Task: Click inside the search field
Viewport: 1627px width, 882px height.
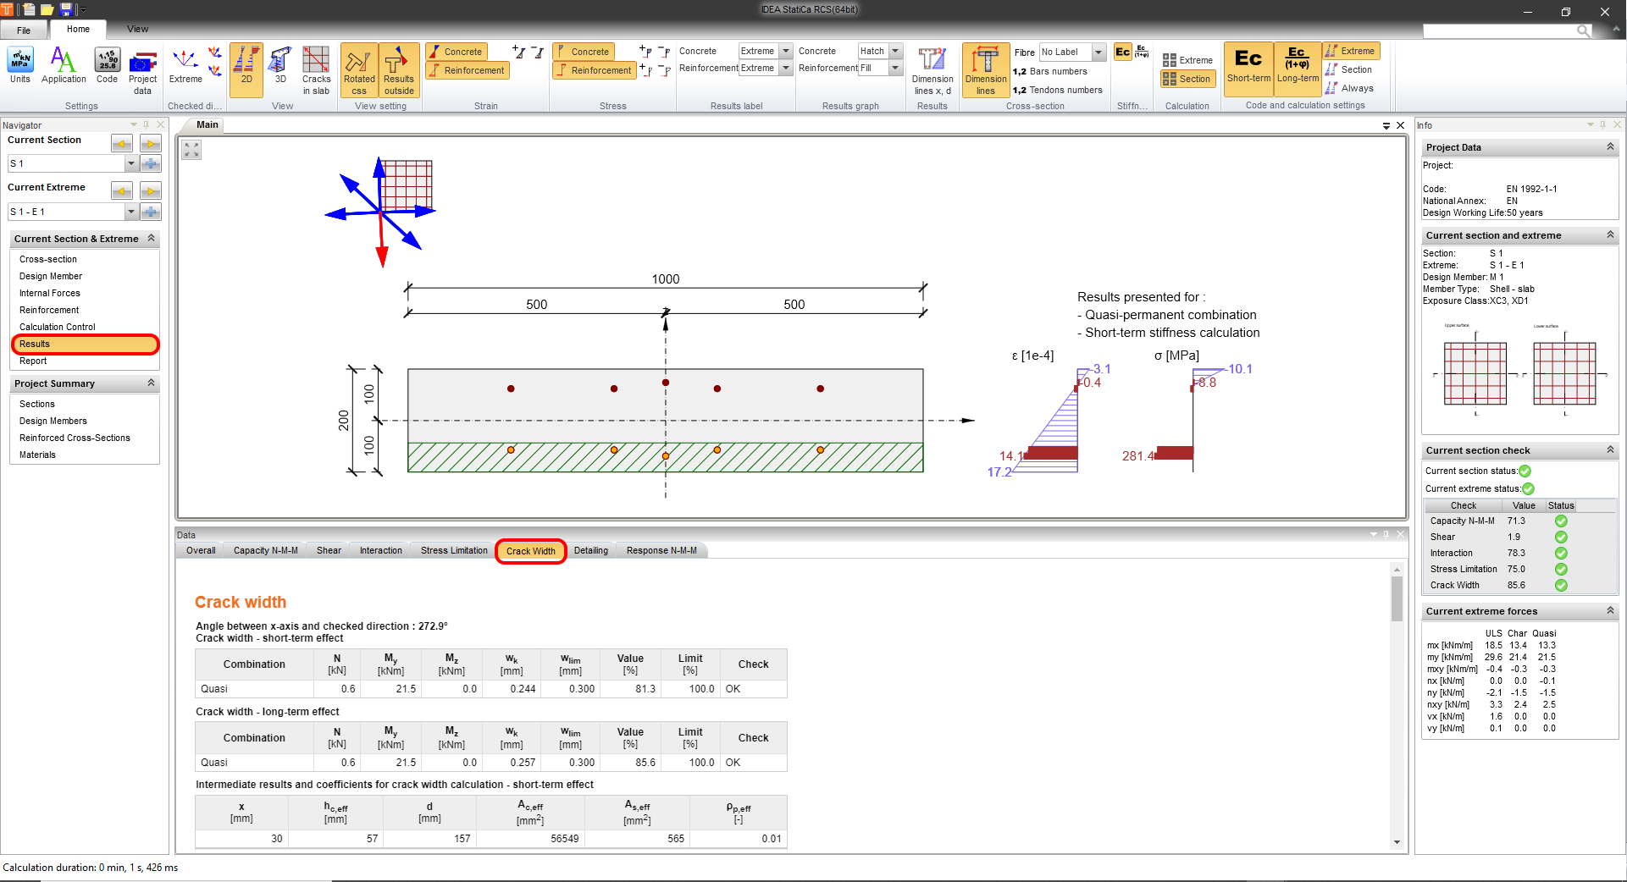Action: point(1508,30)
